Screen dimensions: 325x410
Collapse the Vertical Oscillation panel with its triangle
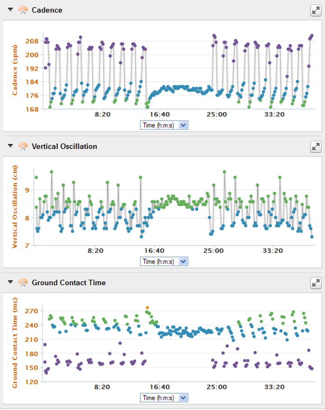coord(10,146)
